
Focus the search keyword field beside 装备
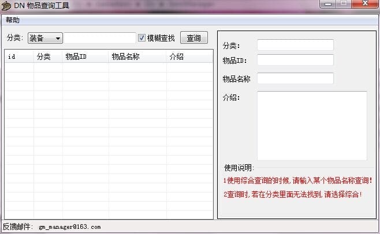click(99, 38)
